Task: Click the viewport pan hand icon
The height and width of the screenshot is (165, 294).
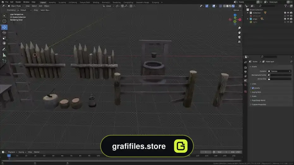Action: (239, 32)
